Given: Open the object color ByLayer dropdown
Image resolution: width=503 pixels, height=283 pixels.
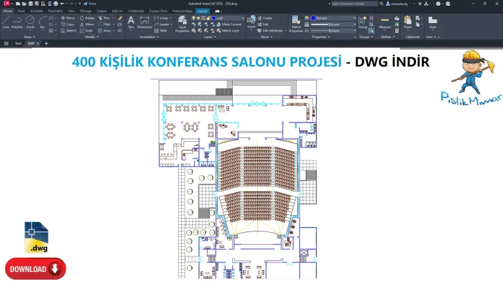Looking at the screenshot, I should pyautogui.click(x=333, y=18).
